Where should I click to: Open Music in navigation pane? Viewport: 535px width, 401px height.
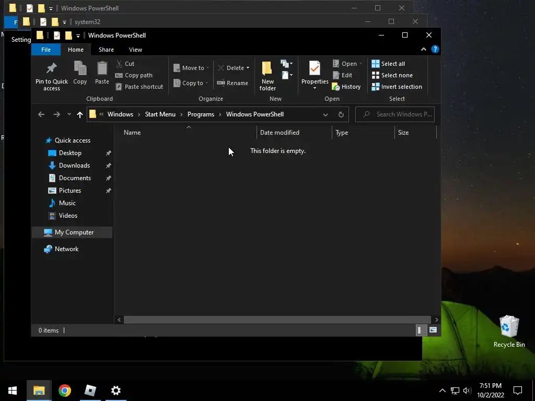click(x=62, y=203)
